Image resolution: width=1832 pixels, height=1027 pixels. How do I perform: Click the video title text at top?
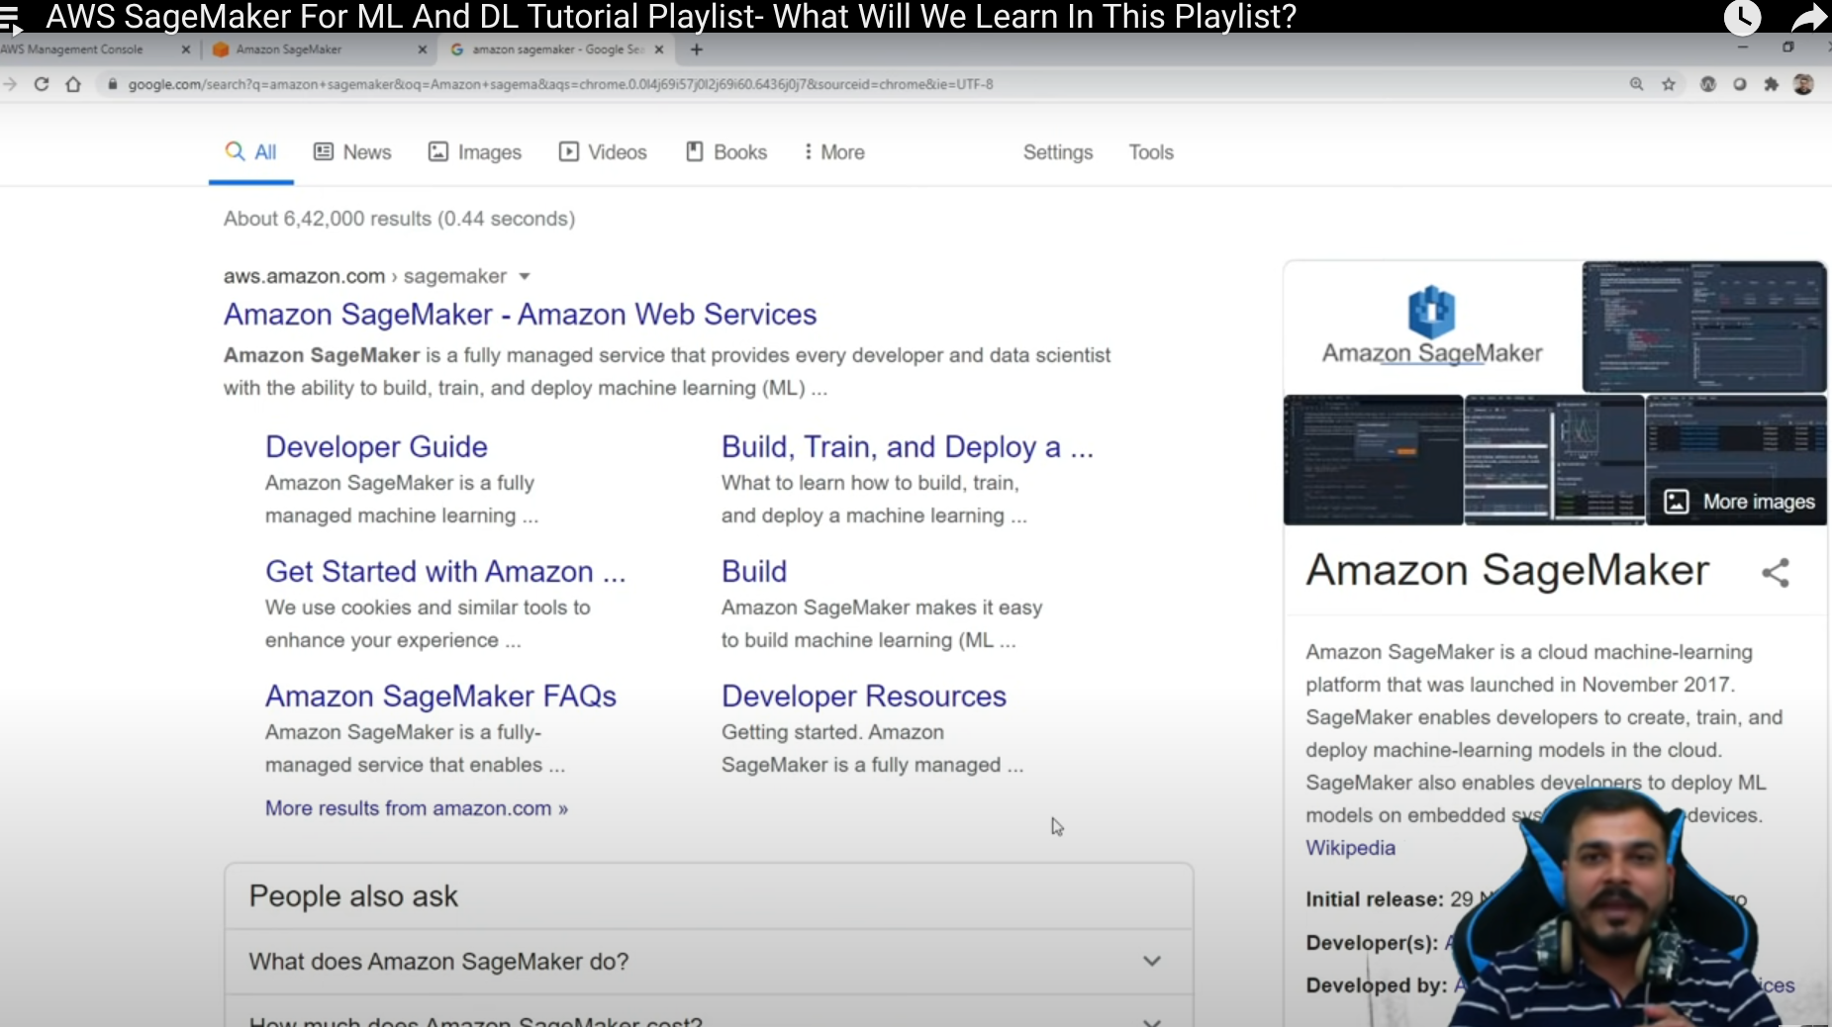pyautogui.click(x=671, y=17)
